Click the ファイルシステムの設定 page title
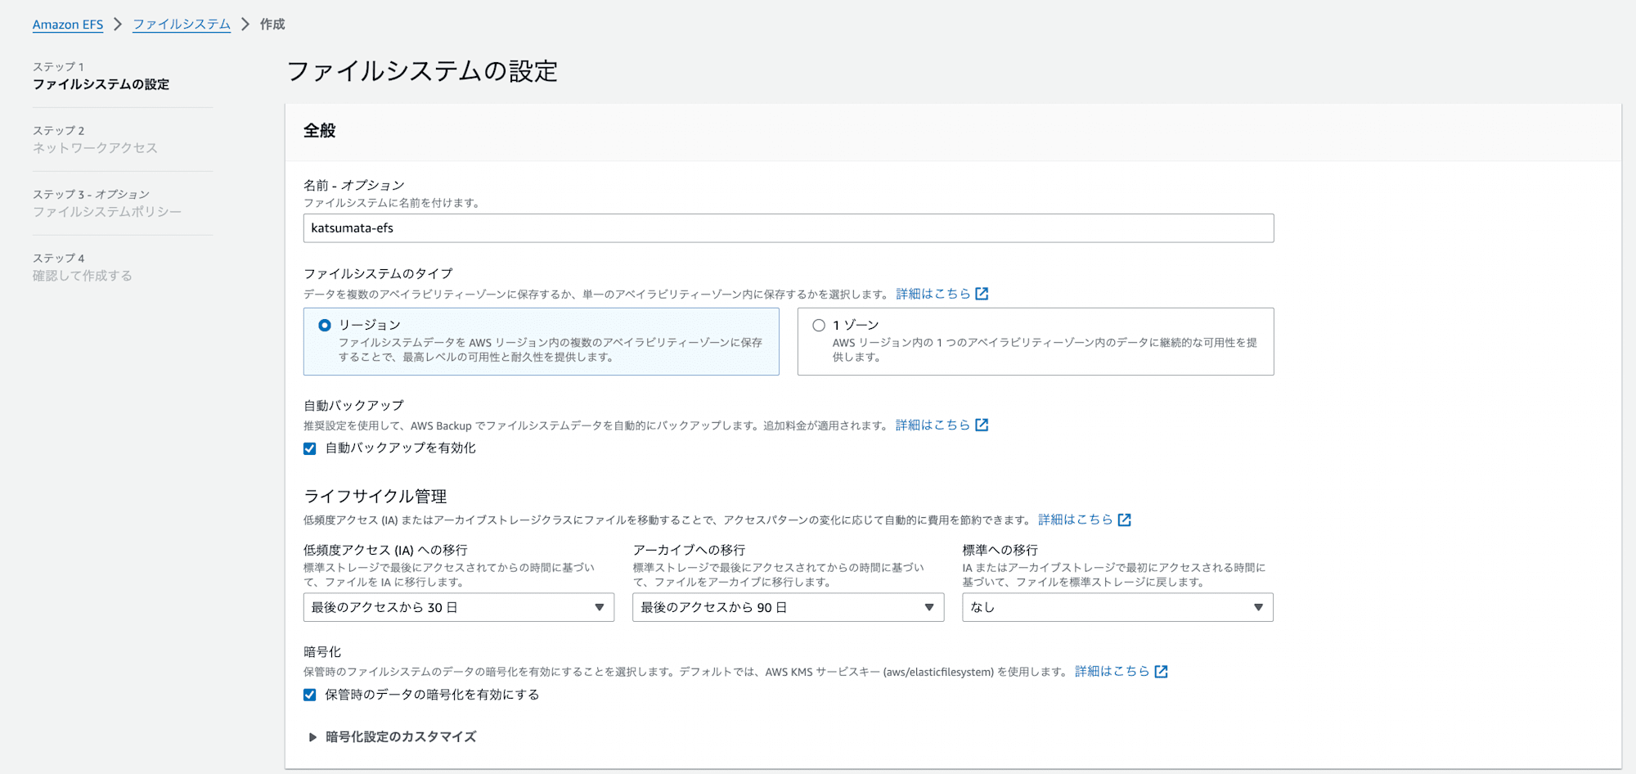The image size is (1636, 774). [x=422, y=71]
